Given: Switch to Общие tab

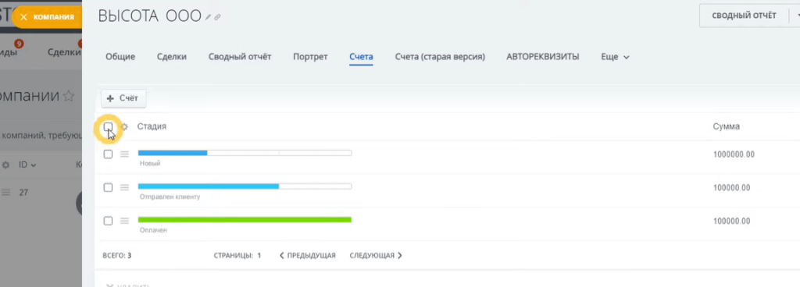Looking at the screenshot, I should tap(120, 57).
